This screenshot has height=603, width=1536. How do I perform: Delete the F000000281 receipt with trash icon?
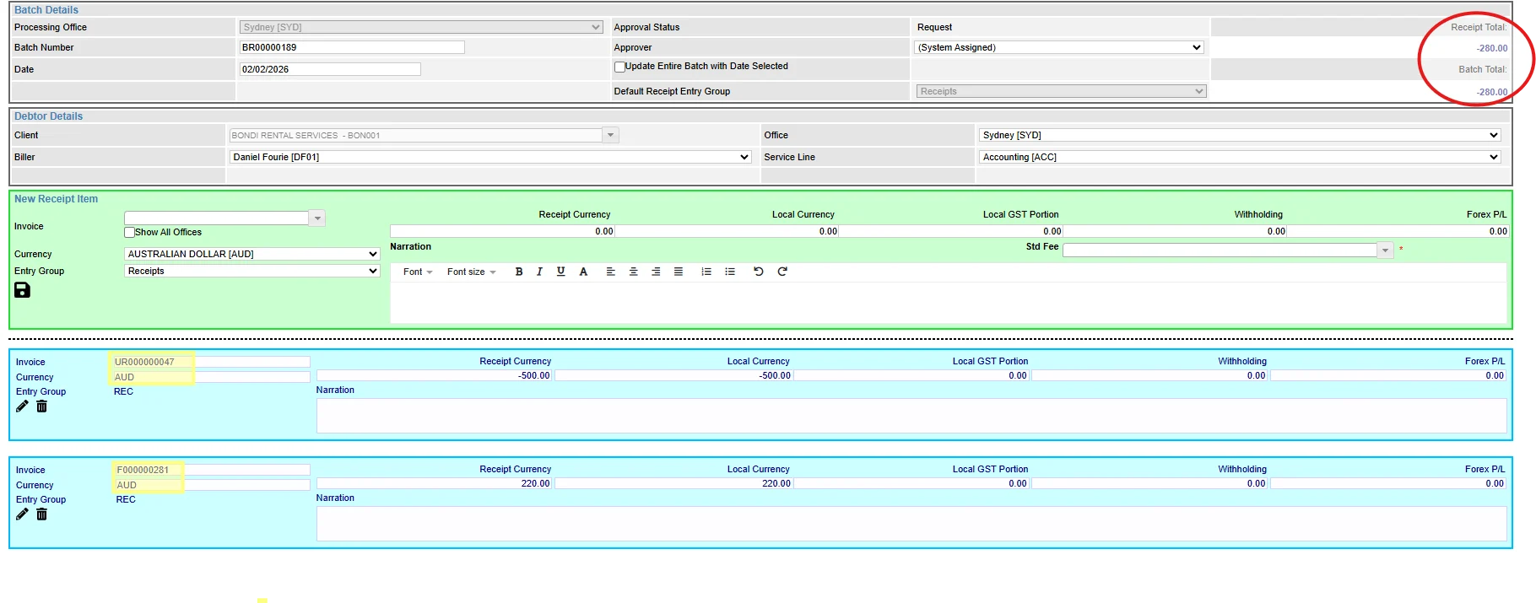coord(41,514)
